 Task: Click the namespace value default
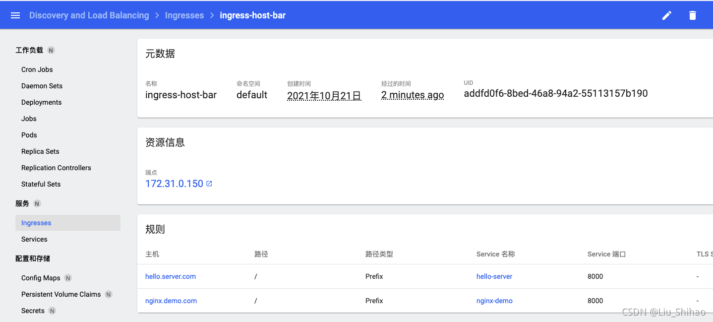(252, 95)
